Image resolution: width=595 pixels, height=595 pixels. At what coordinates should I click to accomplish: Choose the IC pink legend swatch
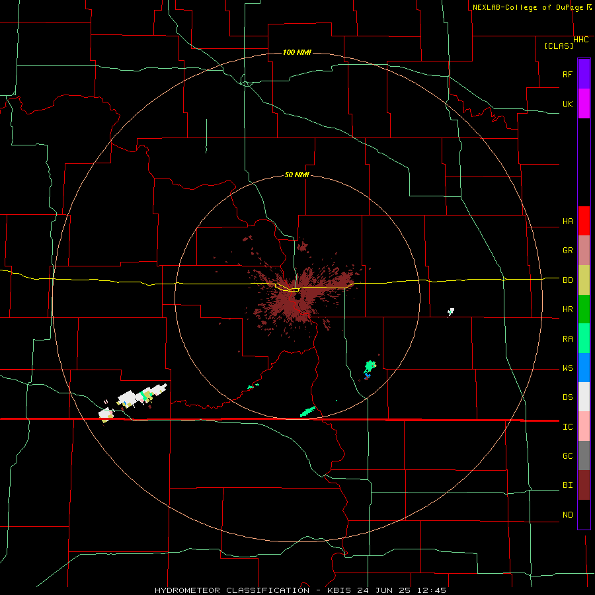pyautogui.click(x=584, y=426)
